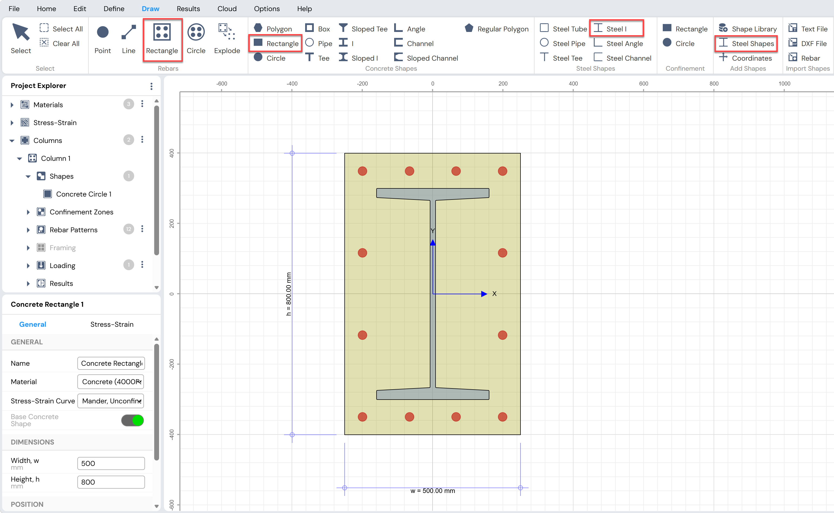Image resolution: width=834 pixels, height=513 pixels.
Task: Collapse the Column 1 node
Action: click(x=19, y=158)
